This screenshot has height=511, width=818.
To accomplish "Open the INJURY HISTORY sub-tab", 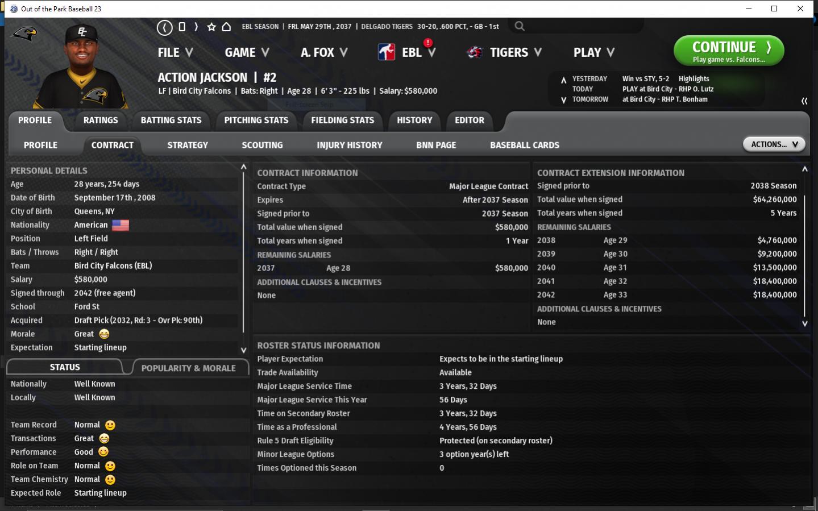I will (x=349, y=145).
